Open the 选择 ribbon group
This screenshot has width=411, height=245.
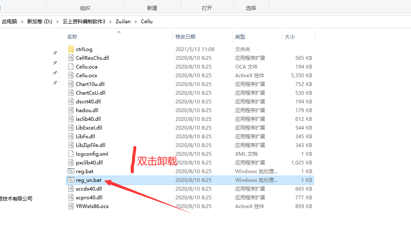click(x=251, y=8)
